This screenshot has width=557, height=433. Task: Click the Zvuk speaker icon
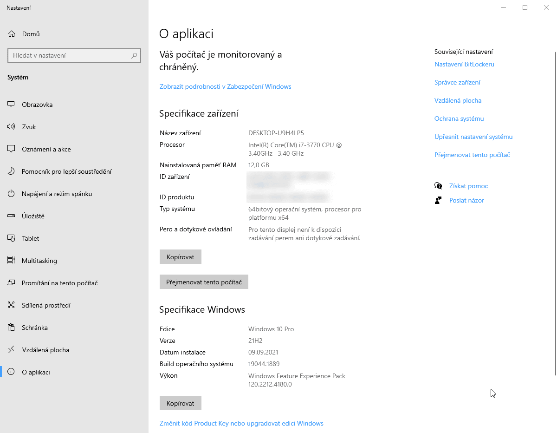click(12, 127)
